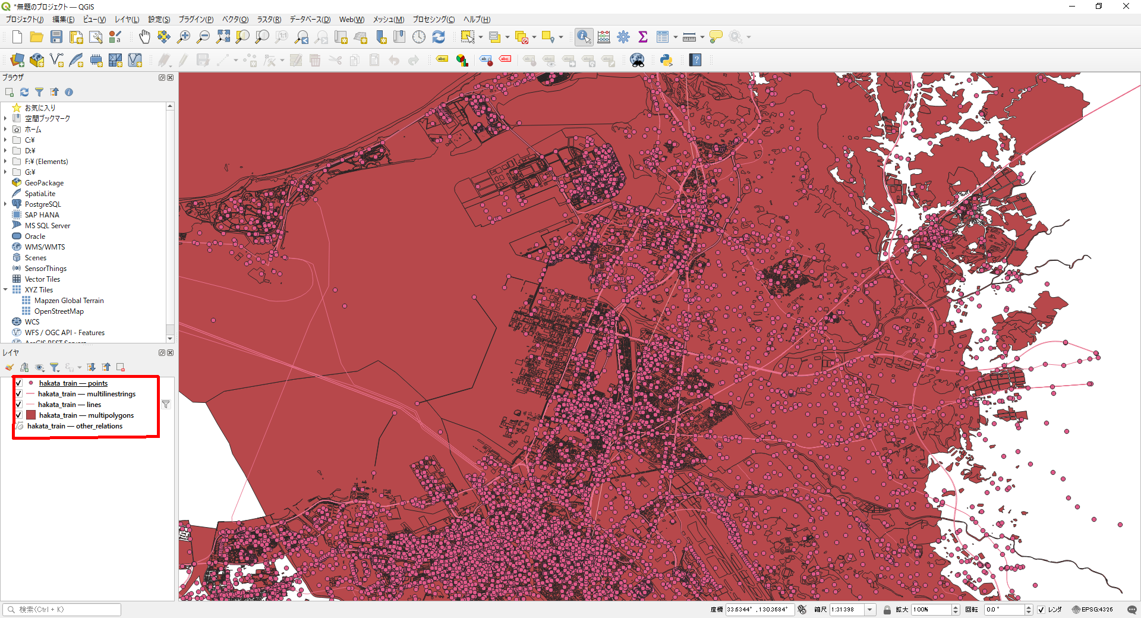1141x618 pixels.
Task: Open the Processing menu
Action: (x=433, y=20)
